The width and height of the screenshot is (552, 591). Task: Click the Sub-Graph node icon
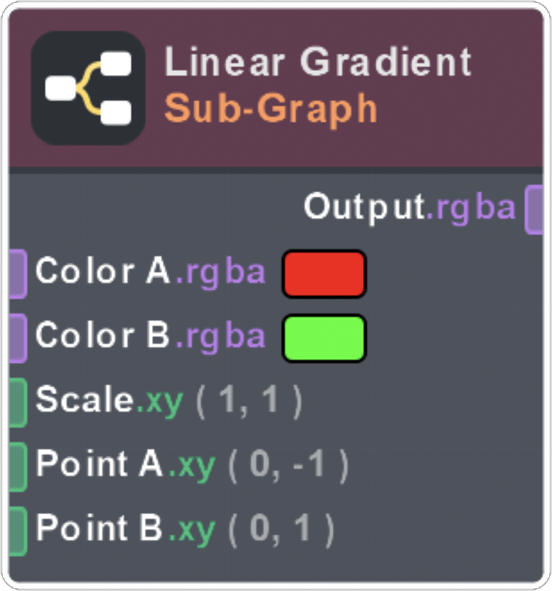88,88
